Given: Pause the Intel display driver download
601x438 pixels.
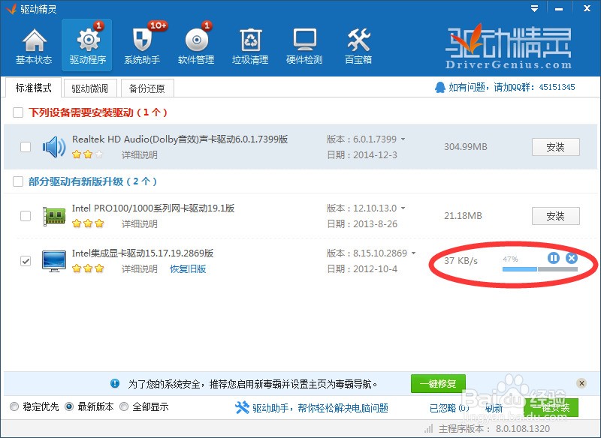Looking at the screenshot, I should (554, 258).
